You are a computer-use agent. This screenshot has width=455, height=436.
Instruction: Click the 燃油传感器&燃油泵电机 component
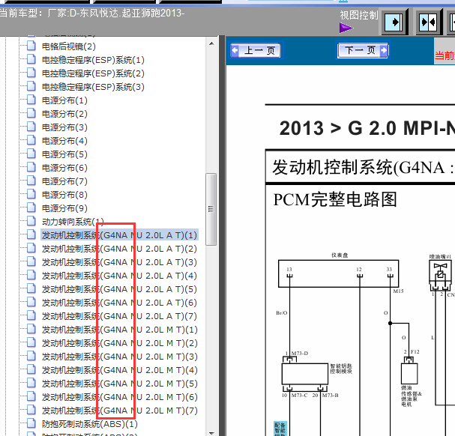click(409, 374)
